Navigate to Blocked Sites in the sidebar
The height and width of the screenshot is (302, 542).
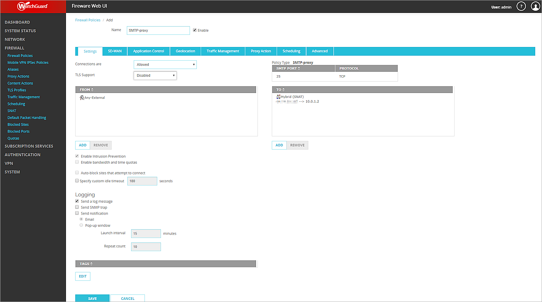pyautogui.click(x=18, y=124)
